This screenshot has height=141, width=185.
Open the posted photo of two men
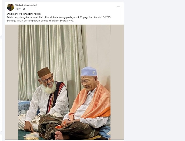(x=64, y=82)
